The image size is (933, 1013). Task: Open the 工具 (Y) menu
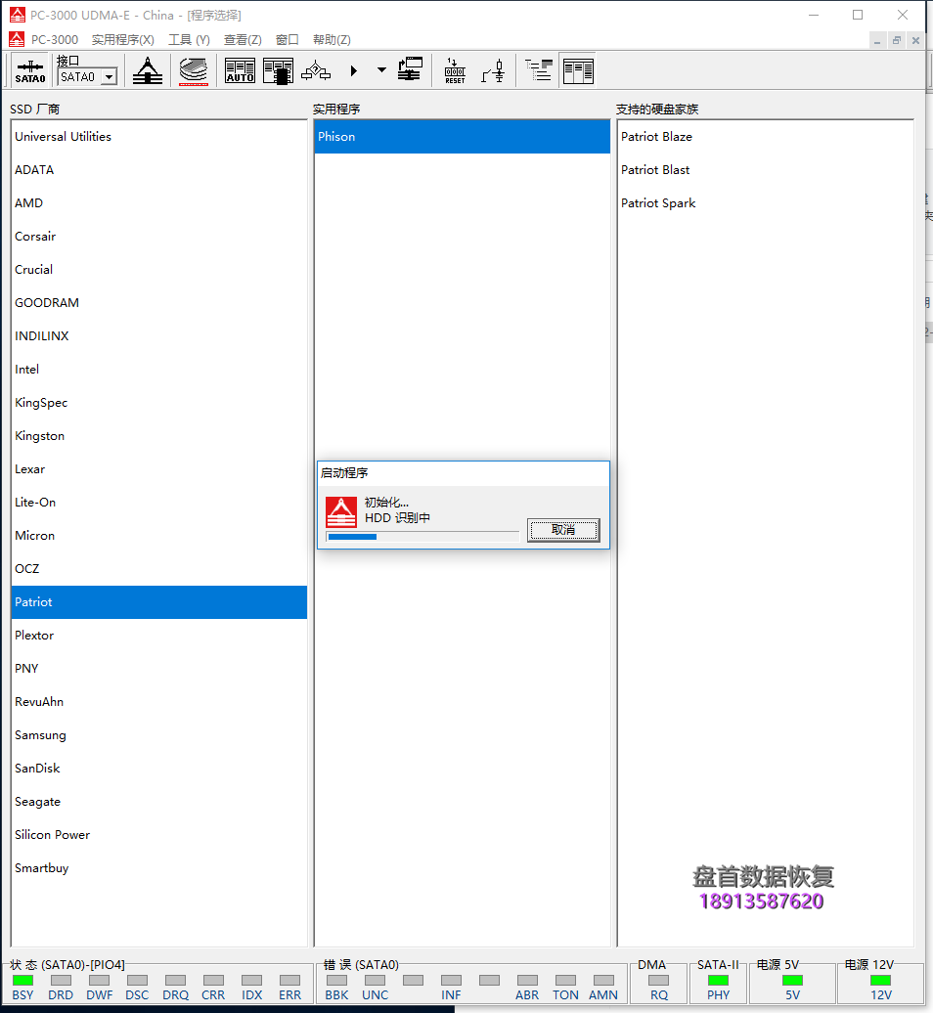[190, 39]
